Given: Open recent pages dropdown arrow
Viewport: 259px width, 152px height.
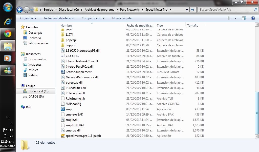Looking at the screenshot, I should coord(32,10).
